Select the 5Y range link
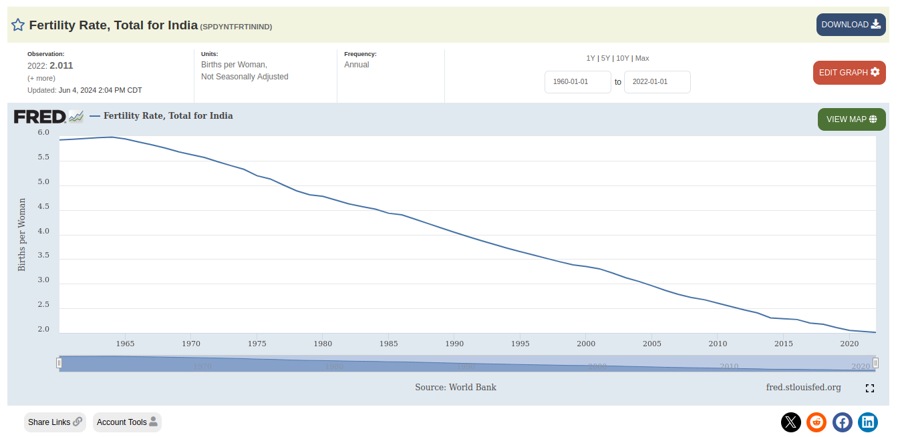Screen dimensions: 898x437 [x=605, y=58]
